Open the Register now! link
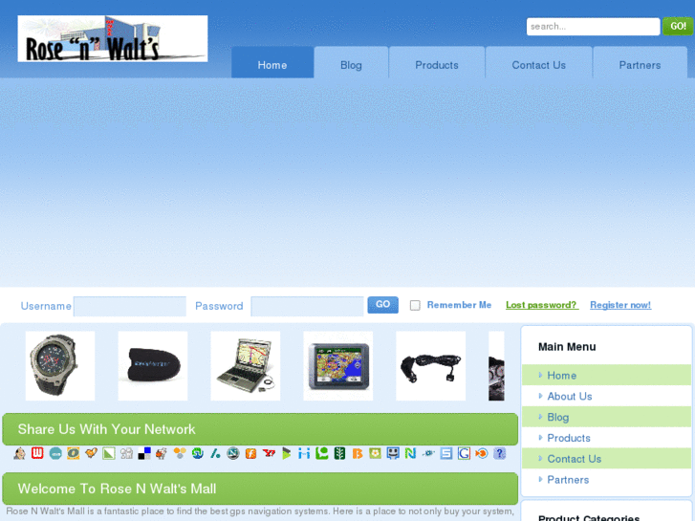 tap(620, 305)
